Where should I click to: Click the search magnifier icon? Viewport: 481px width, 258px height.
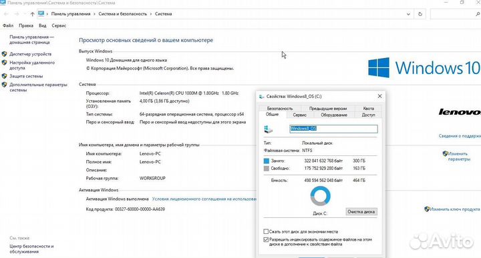[478, 14]
